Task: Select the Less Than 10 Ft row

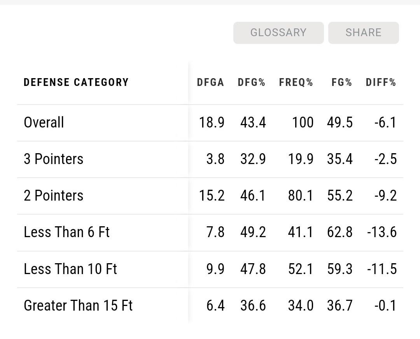Action: point(70,269)
